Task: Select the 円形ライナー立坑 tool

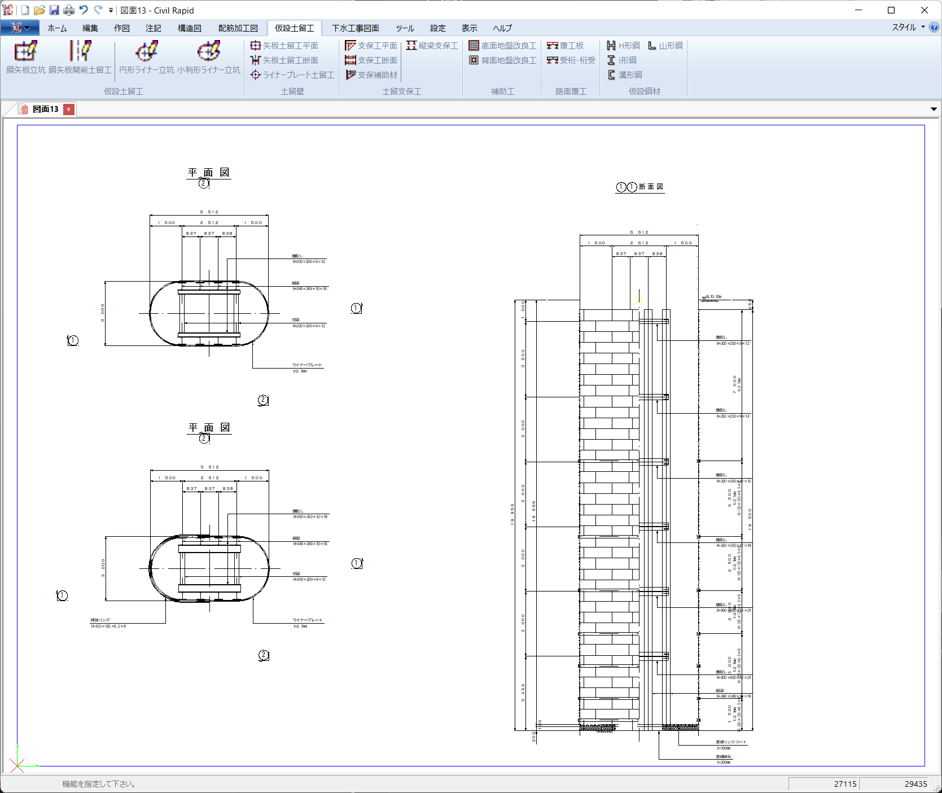Action: (147, 51)
